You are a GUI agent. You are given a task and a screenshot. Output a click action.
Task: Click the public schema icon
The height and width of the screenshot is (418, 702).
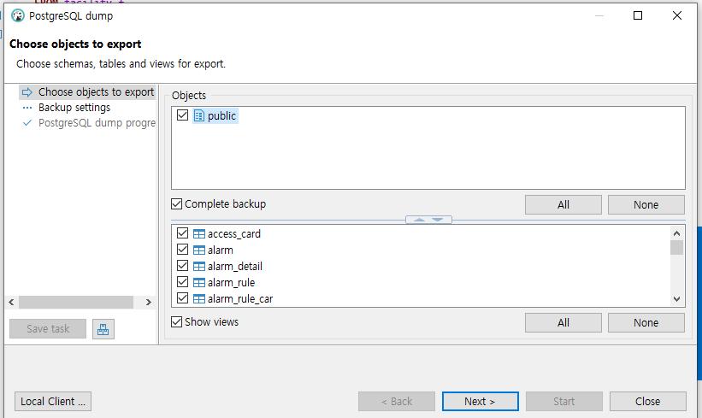point(199,115)
